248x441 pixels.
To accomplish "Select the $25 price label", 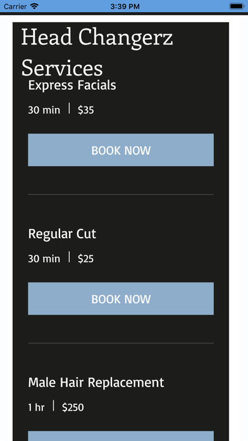I will coord(86,259).
